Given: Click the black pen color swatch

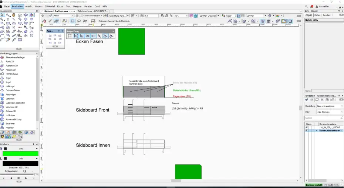Looking at the screenshot, I should point(20,164).
